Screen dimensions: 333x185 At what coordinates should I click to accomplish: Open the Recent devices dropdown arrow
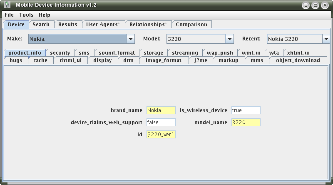click(x=326, y=39)
